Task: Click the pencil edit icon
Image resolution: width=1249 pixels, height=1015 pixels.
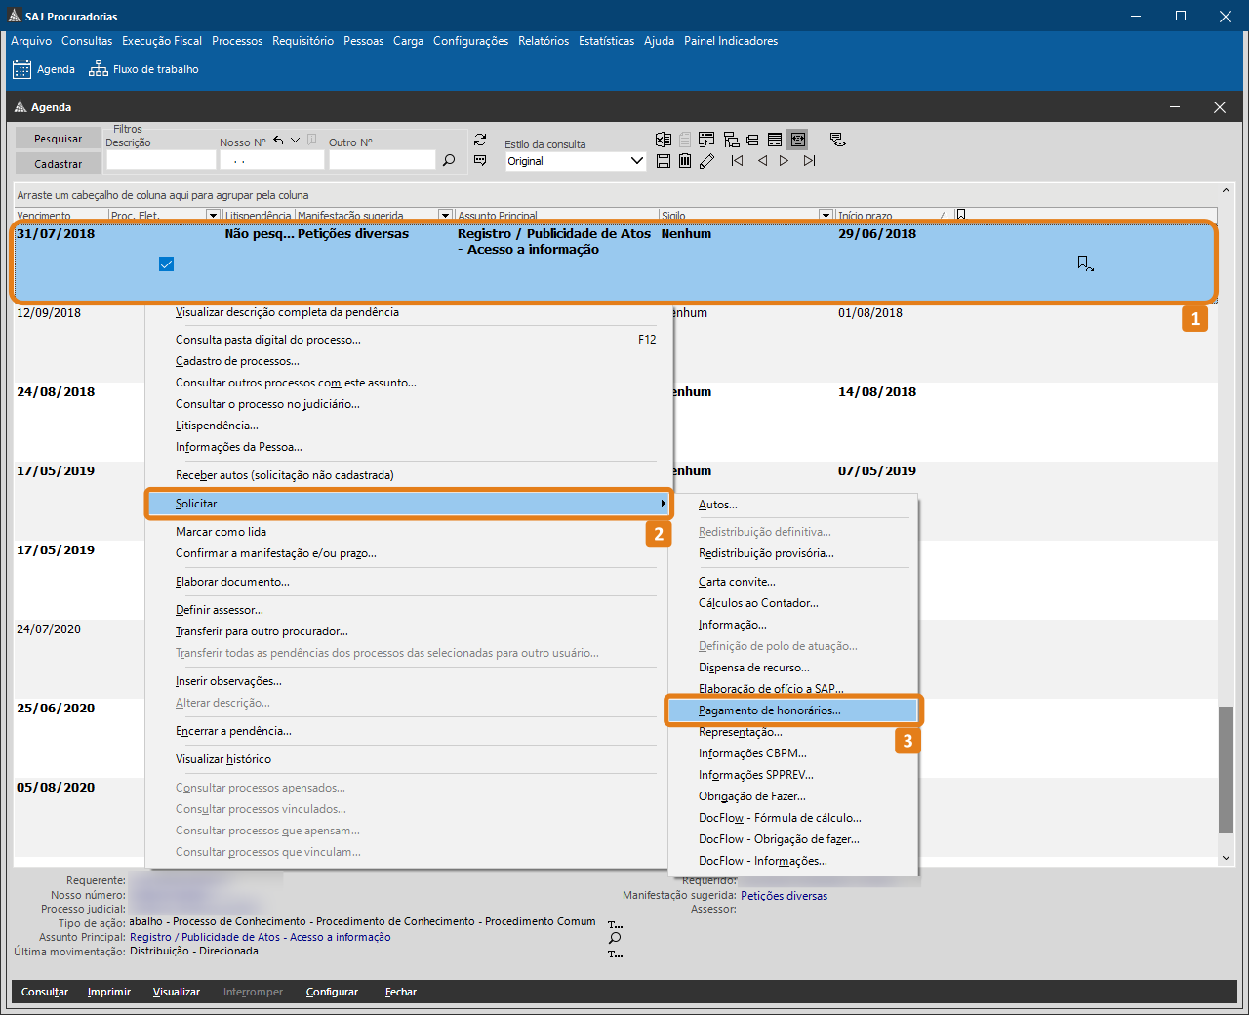Action: coord(707,161)
